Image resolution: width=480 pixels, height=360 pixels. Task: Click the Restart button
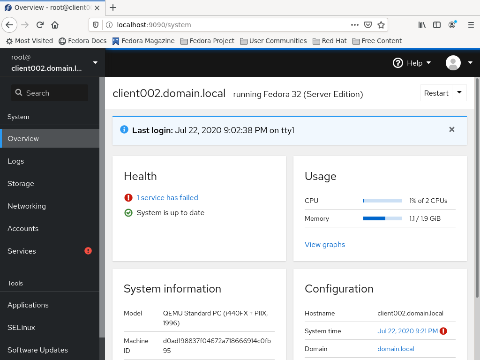pyautogui.click(x=436, y=93)
